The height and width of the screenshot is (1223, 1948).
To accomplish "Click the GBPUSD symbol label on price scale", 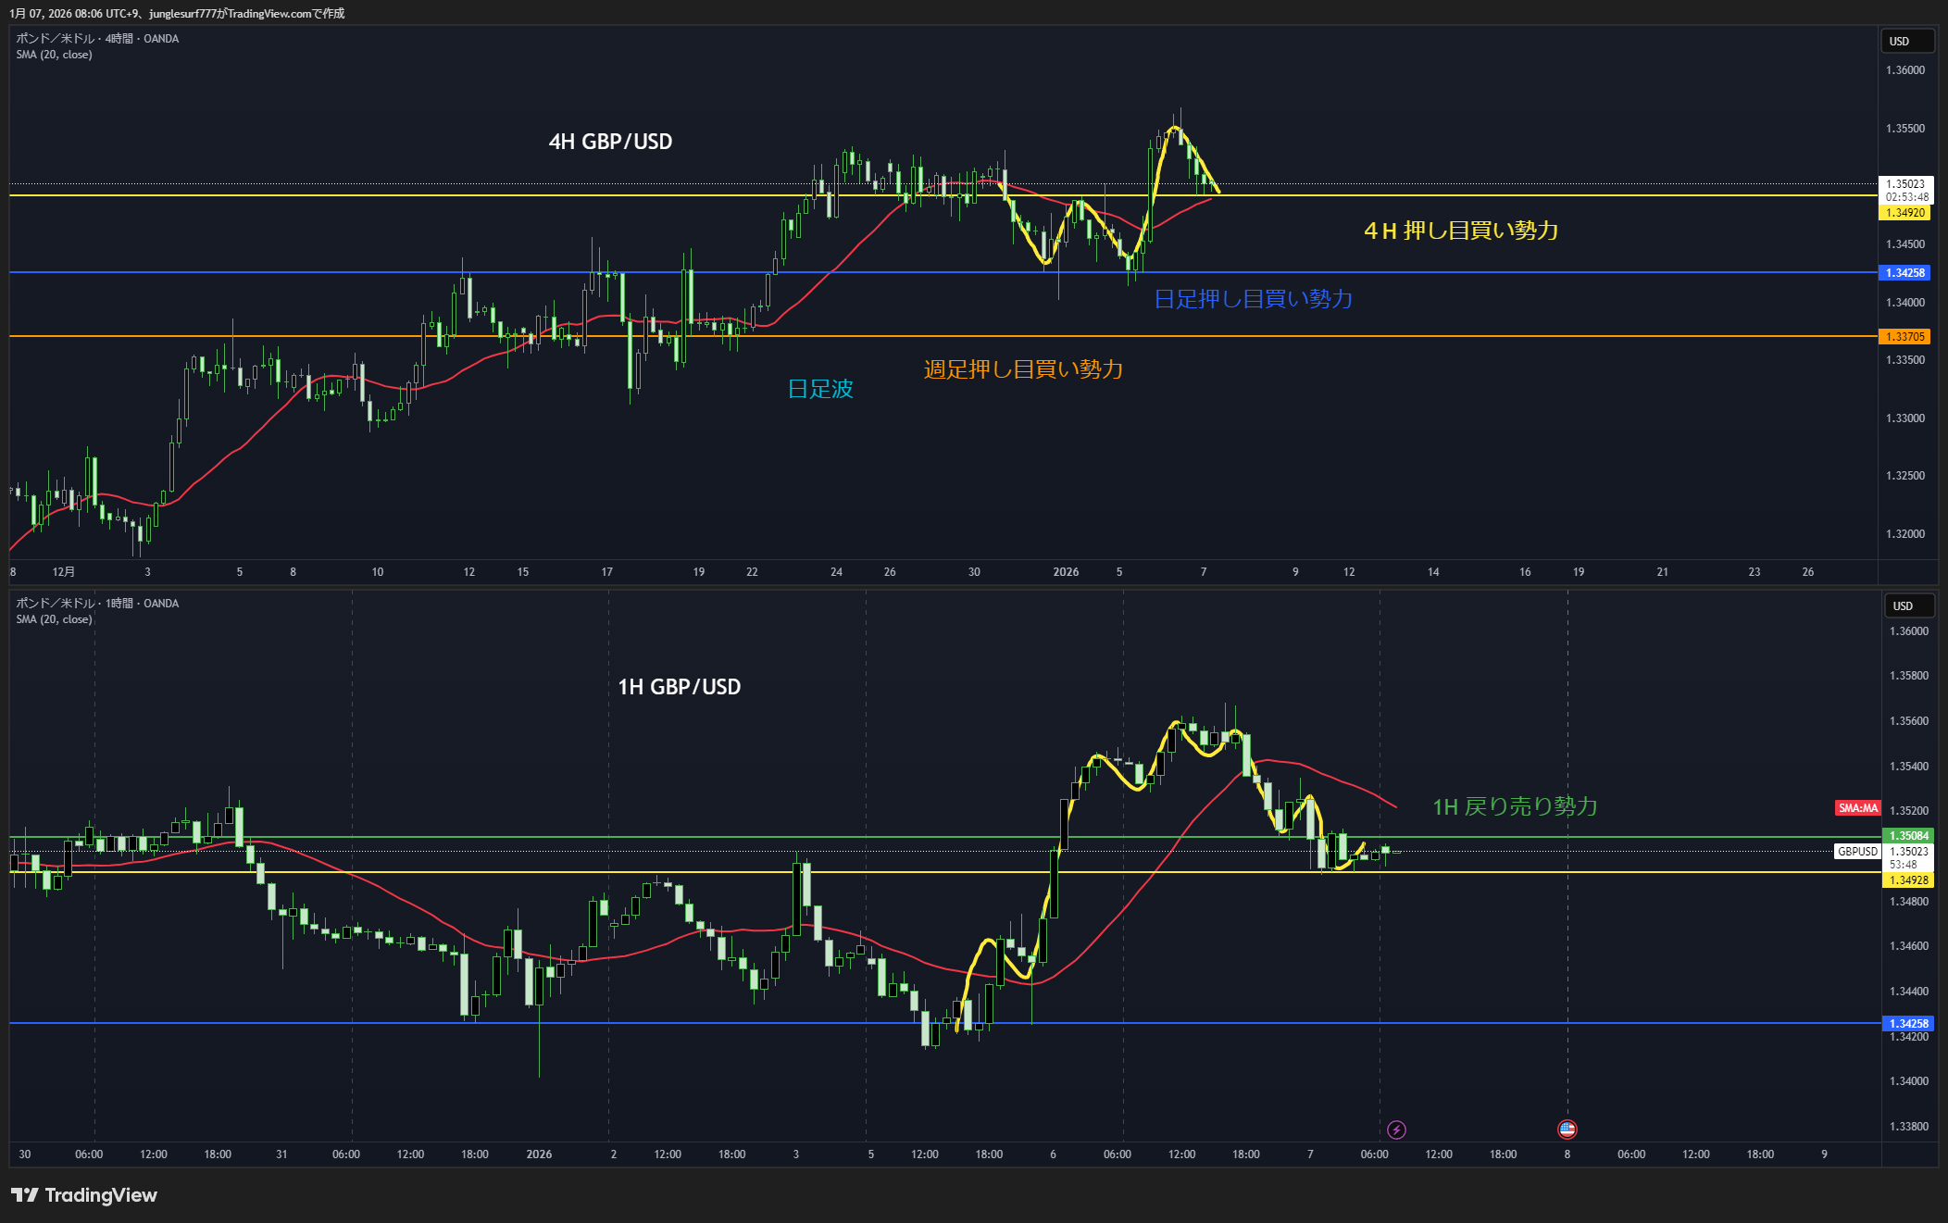I will coord(1857,852).
